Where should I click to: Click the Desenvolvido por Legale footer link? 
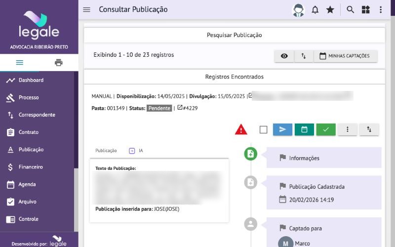pyautogui.click(x=39, y=241)
